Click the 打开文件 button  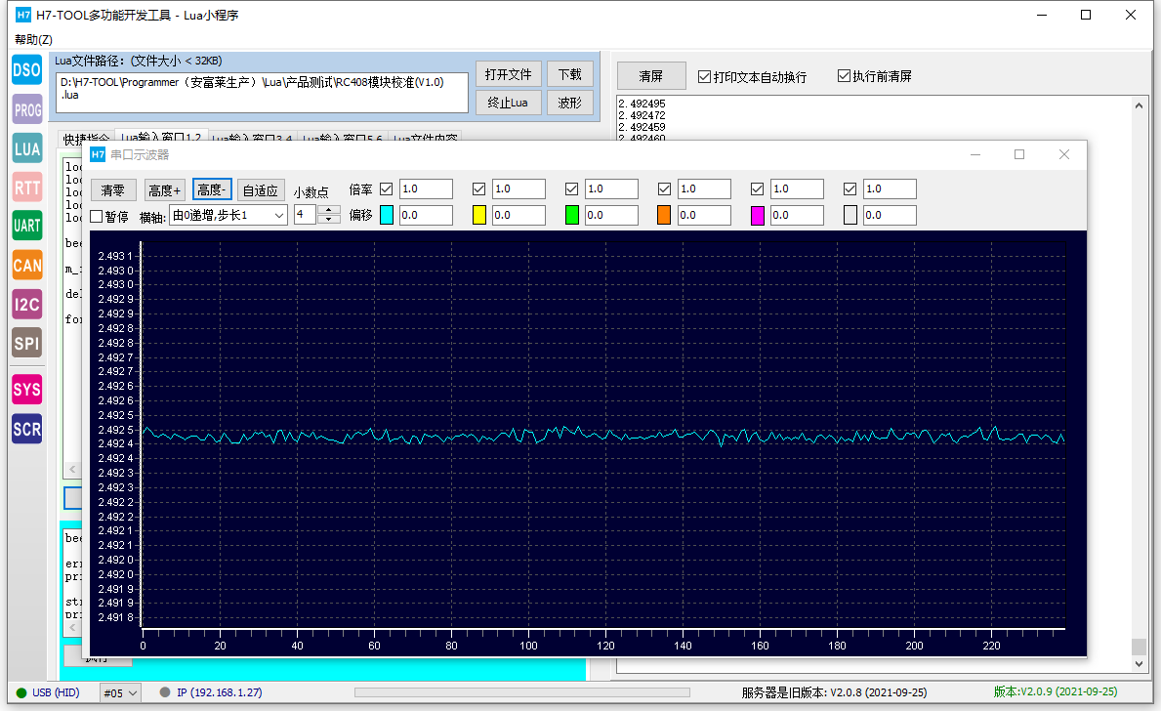pyautogui.click(x=508, y=74)
